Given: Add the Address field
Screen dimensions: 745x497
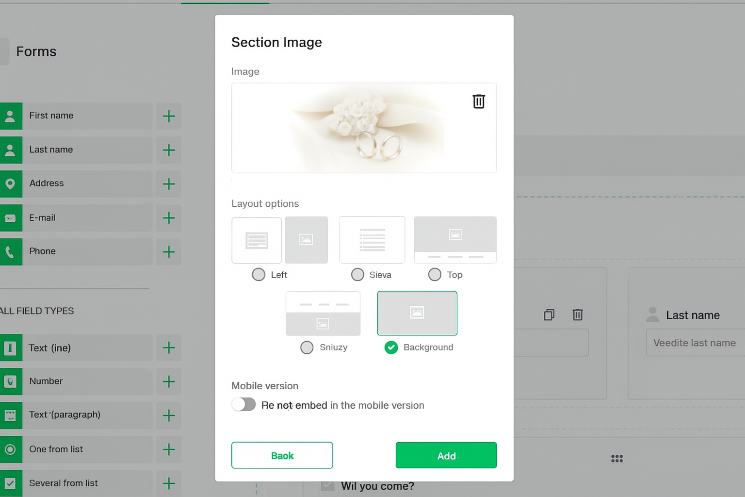Looking at the screenshot, I should (x=169, y=184).
